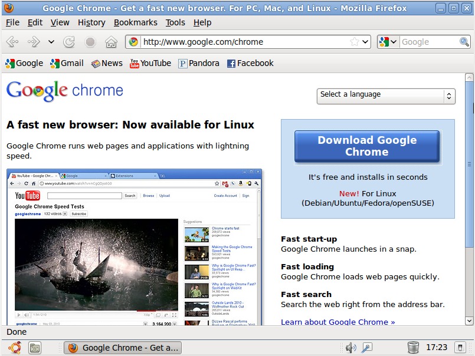Open the Facebook bookmark
Screen dimensions: 475x356
[250, 63]
